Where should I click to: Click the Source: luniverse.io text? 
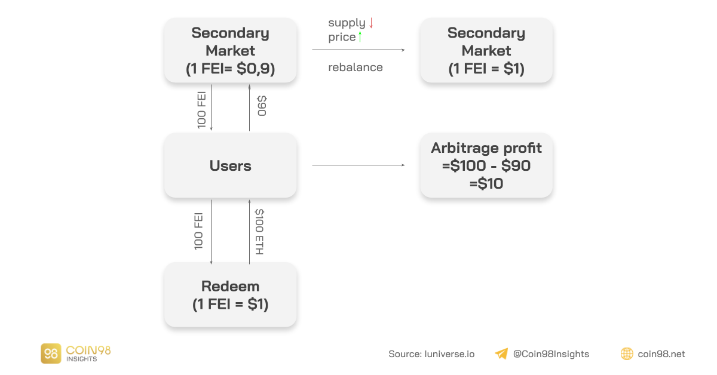point(431,354)
